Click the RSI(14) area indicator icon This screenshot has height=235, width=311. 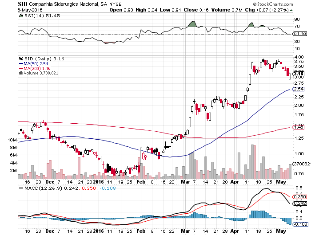pyautogui.click(x=21, y=16)
